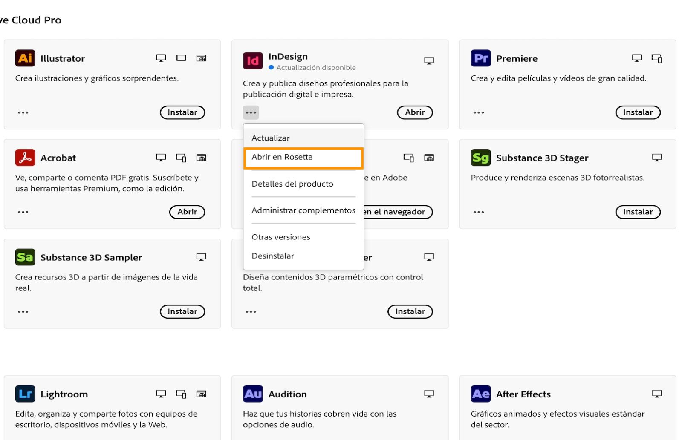This screenshot has width=682, height=440.
Task: Close the three-dot menu on the InDesign card
Action: (251, 112)
